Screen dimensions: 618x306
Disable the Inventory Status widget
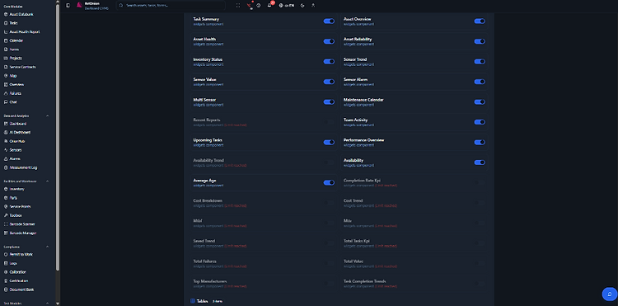(x=329, y=62)
